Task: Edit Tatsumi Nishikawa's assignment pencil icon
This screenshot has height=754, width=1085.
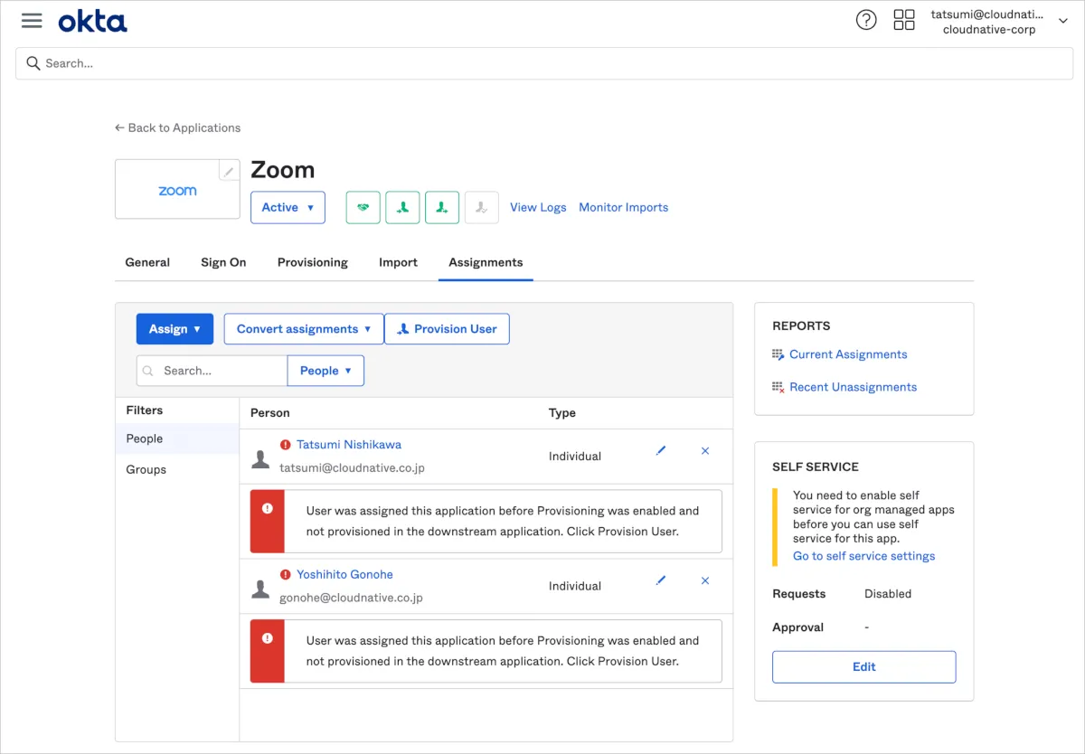Action: click(661, 450)
